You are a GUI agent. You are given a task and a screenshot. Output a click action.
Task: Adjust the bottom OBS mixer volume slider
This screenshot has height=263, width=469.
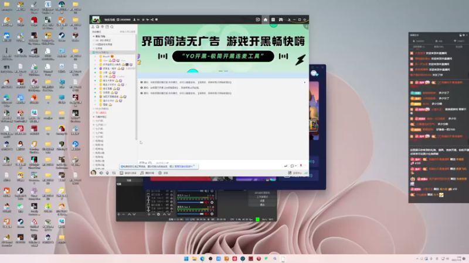[x=190, y=214]
